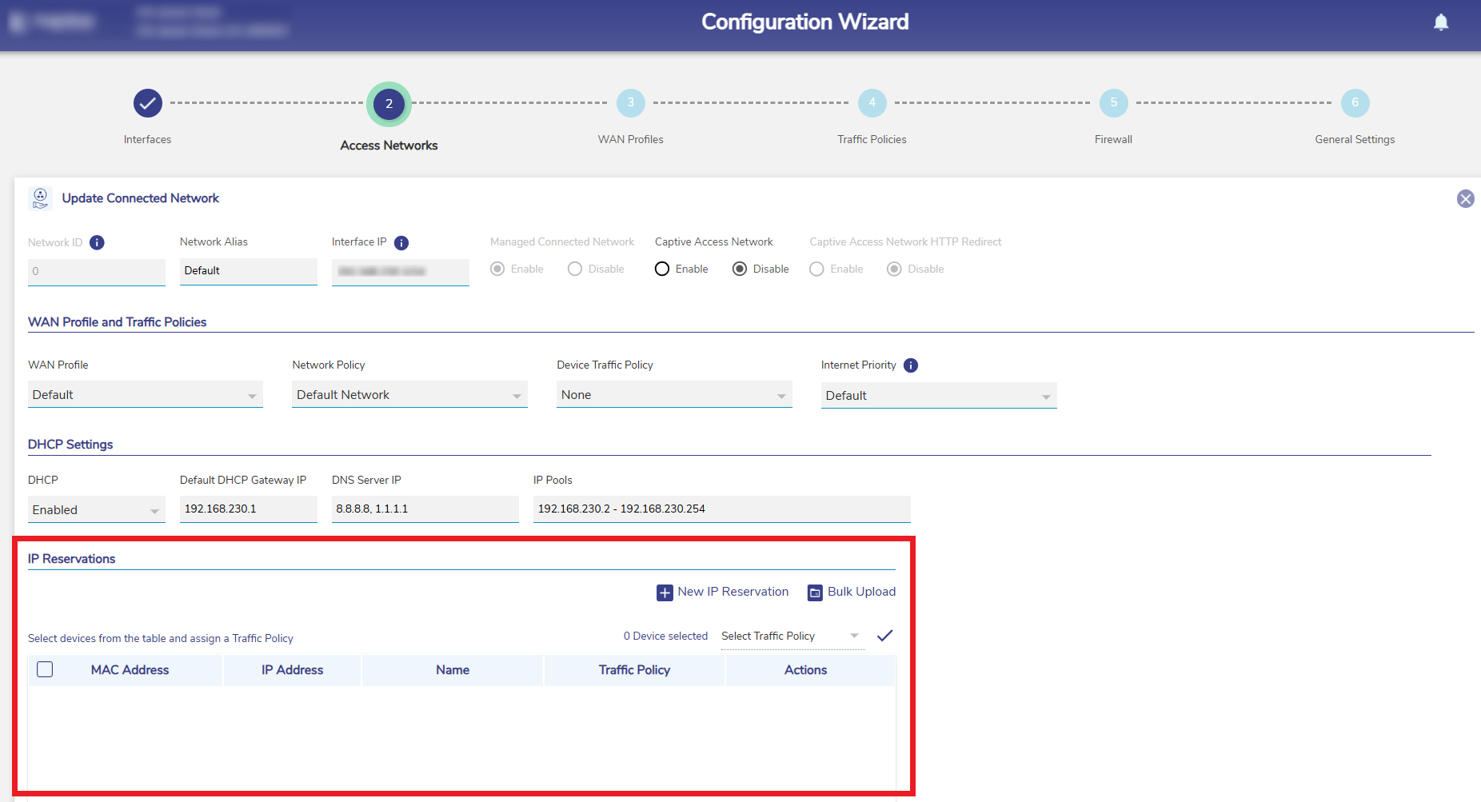The height and width of the screenshot is (802, 1481).
Task: Click the Update Connected Network icon
Action: point(41,198)
